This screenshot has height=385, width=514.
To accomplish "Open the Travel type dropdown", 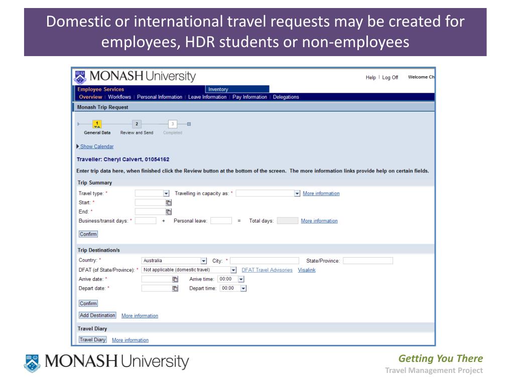I will [166, 194].
